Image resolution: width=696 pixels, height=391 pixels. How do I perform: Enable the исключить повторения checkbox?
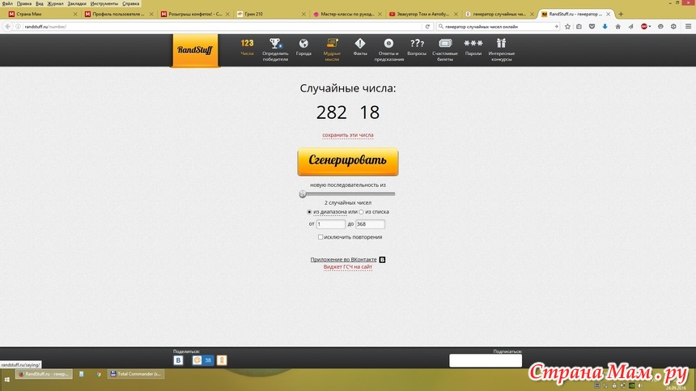click(320, 237)
